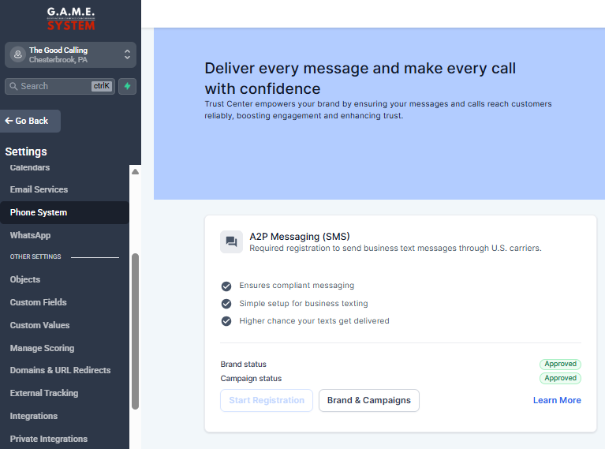
Task: Open Custom Fields settings
Action: point(38,302)
